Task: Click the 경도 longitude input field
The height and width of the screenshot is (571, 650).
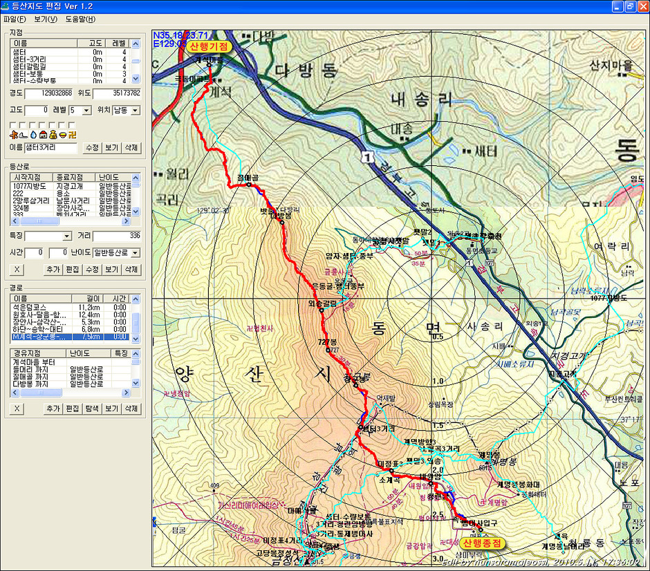Action: click(x=49, y=93)
